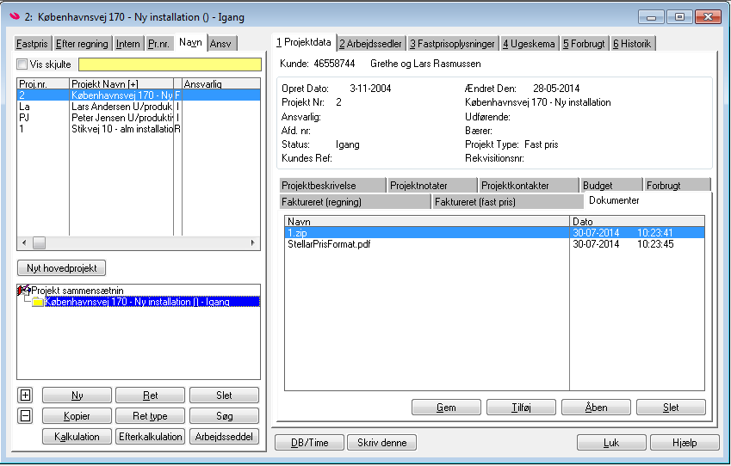
Task: Switch to the 5 Forbrugt tab
Action: click(584, 44)
